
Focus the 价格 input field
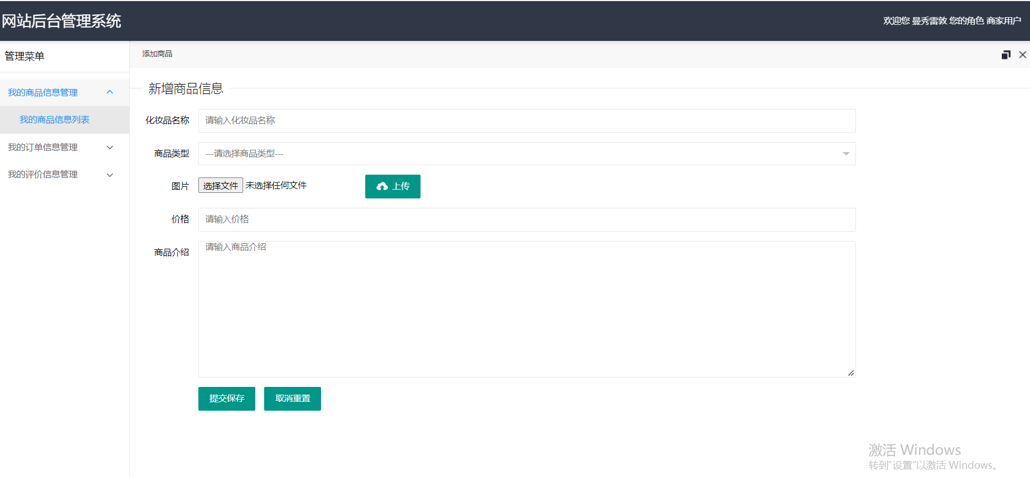click(526, 219)
